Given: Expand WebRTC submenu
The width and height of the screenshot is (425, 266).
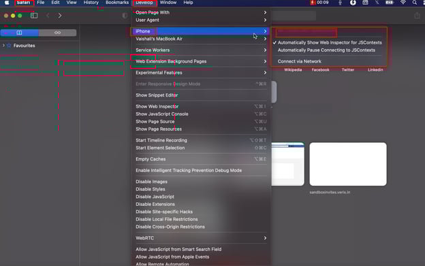Looking at the screenshot, I should click(201, 238).
